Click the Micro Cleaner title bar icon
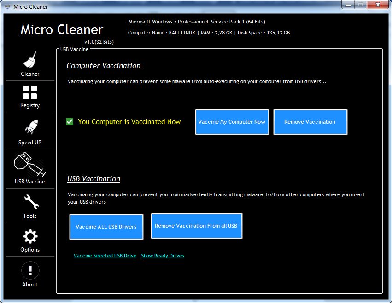The height and width of the screenshot is (303, 392). coord(8,7)
